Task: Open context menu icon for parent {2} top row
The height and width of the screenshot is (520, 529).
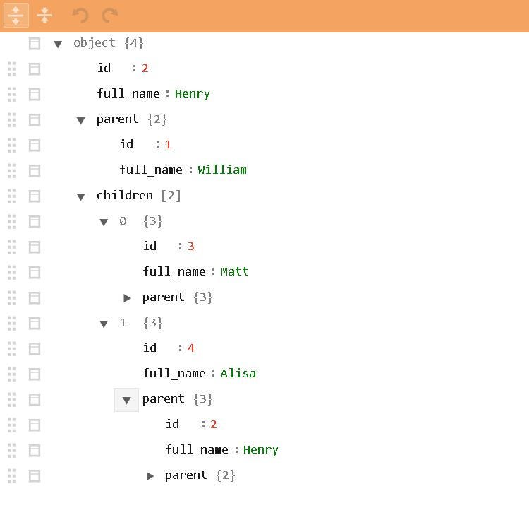Action: tap(35, 120)
